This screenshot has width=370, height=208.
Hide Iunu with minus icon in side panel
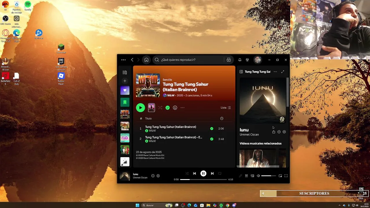pos(279,132)
